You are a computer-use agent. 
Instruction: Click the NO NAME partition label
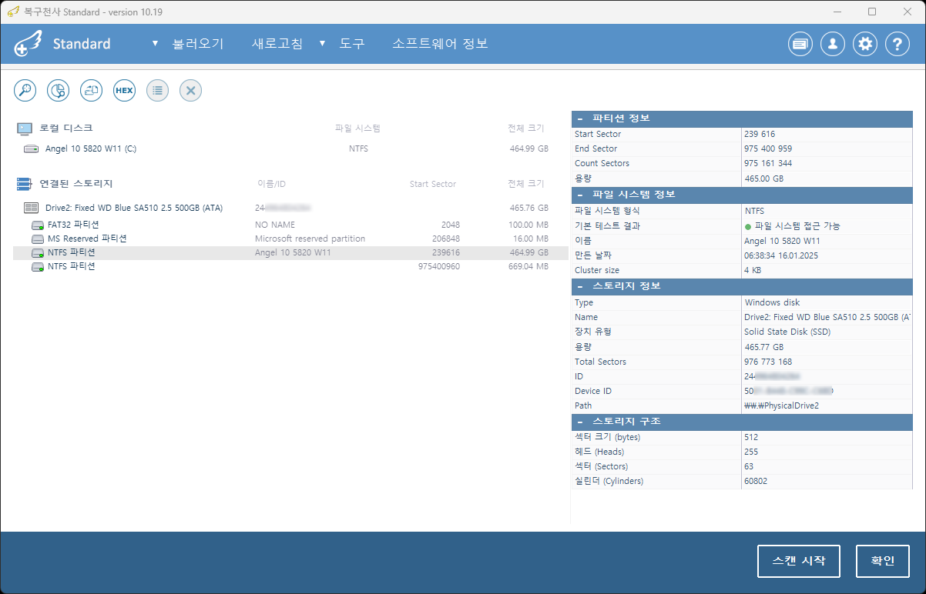pyautogui.click(x=275, y=225)
